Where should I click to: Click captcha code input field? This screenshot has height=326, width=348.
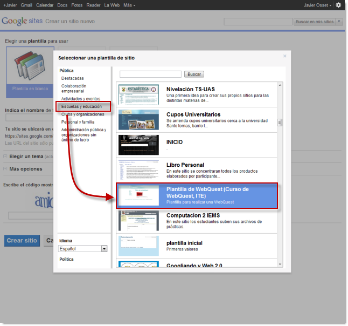(31, 216)
